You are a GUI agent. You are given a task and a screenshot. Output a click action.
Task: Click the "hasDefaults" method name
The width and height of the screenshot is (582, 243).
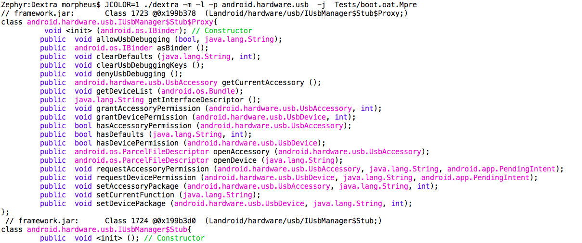point(120,134)
